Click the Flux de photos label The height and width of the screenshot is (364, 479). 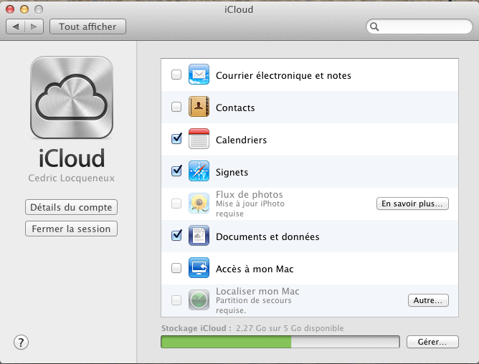click(x=250, y=194)
